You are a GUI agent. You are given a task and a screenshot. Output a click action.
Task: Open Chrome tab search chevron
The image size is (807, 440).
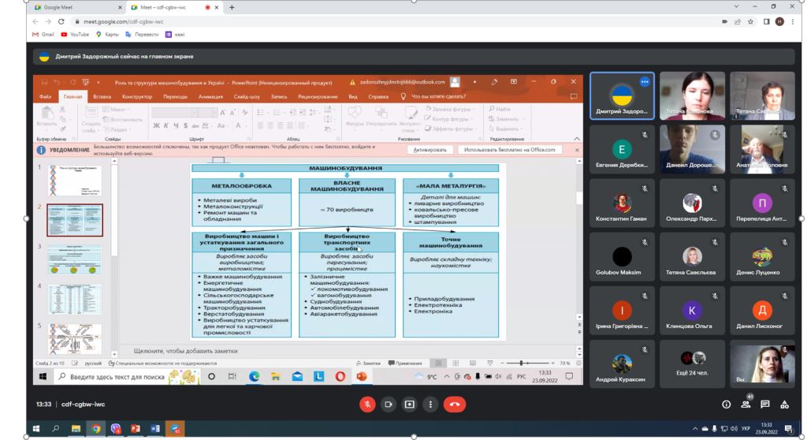[736, 6]
